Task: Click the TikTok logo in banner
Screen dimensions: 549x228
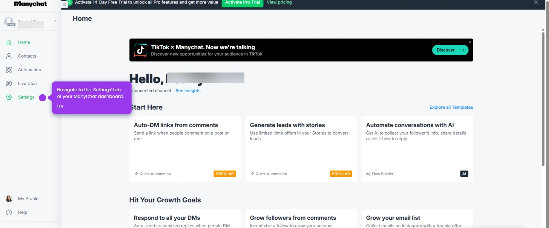Action: pos(141,50)
